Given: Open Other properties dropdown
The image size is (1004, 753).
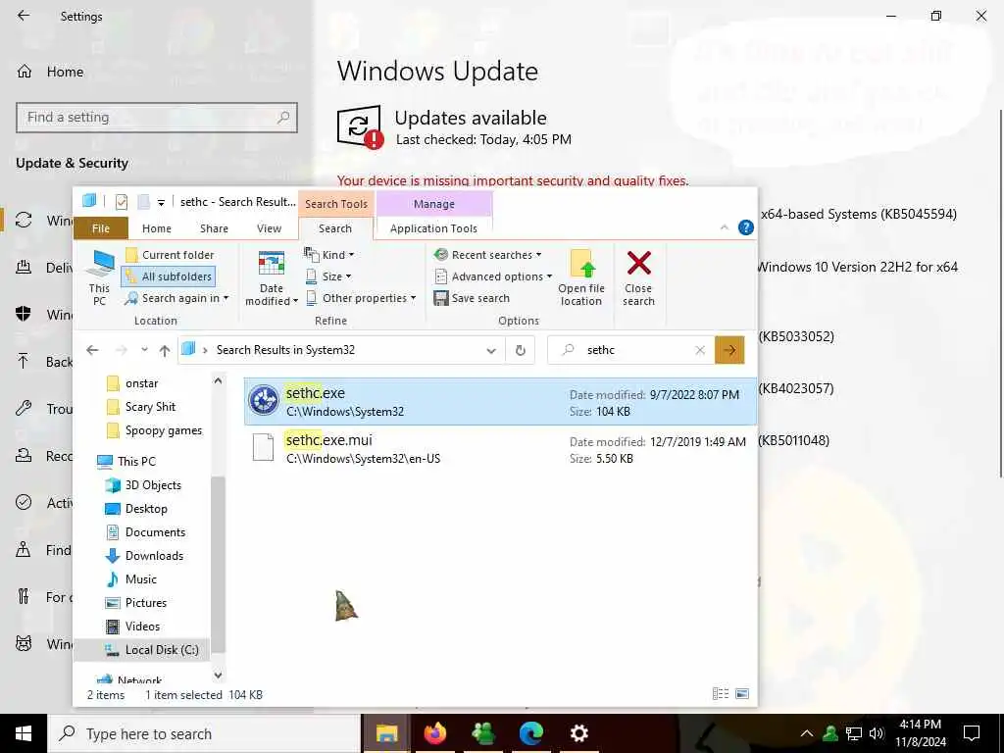Looking at the screenshot, I should pos(361,298).
